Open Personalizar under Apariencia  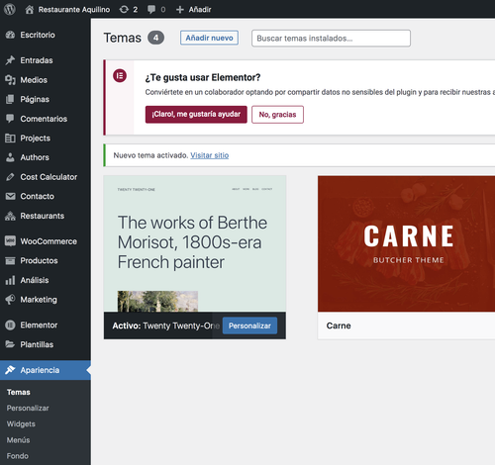point(28,408)
